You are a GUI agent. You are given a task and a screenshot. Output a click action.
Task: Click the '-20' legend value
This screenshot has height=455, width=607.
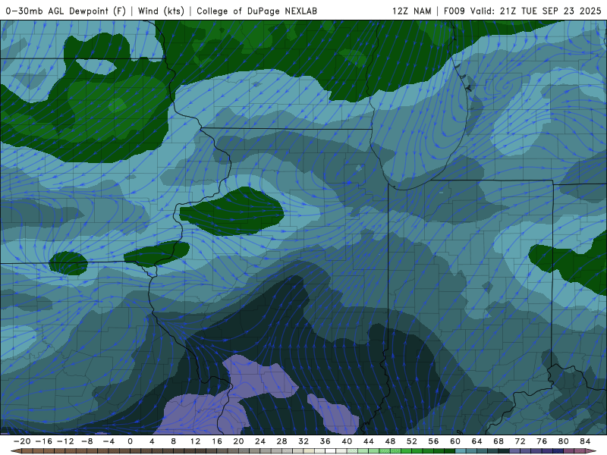(x=22, y=441)
